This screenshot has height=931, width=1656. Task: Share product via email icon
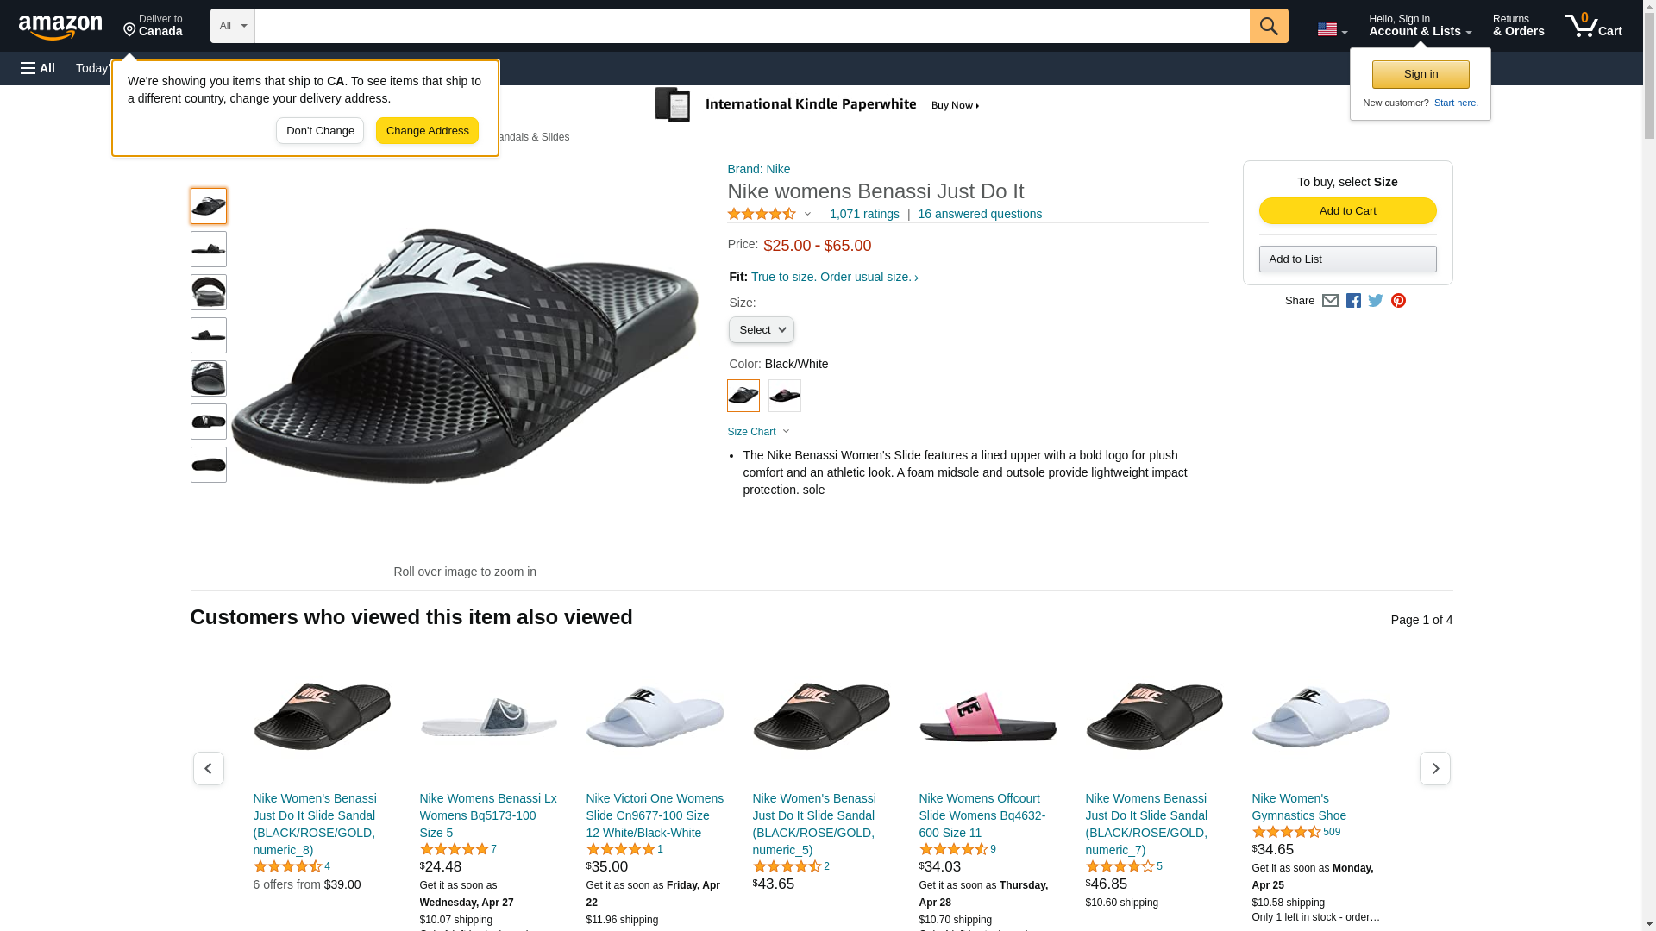click(1330, 301)
